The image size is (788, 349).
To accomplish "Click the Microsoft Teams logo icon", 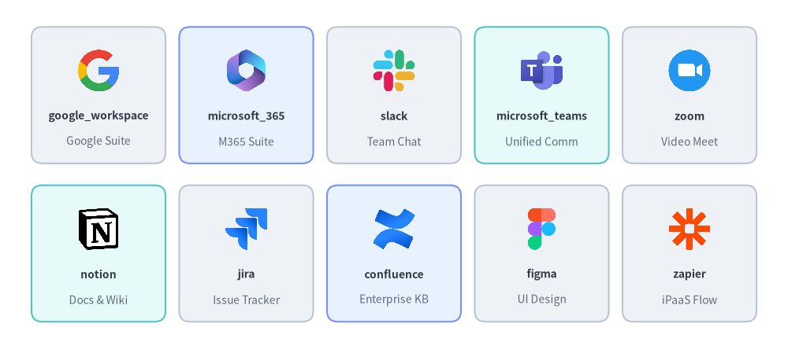I will (542, 70).
